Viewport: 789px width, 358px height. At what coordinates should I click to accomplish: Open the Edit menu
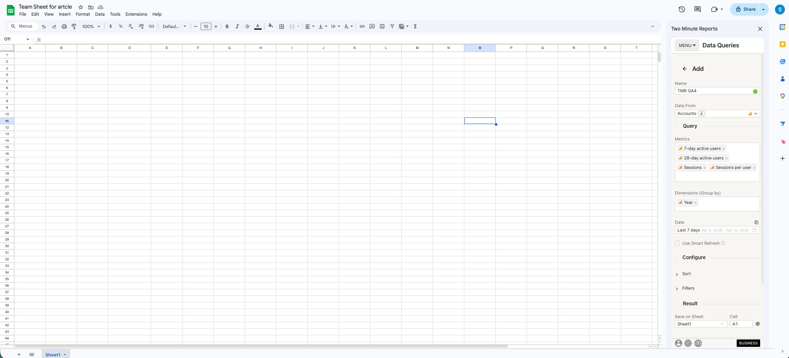35,14
